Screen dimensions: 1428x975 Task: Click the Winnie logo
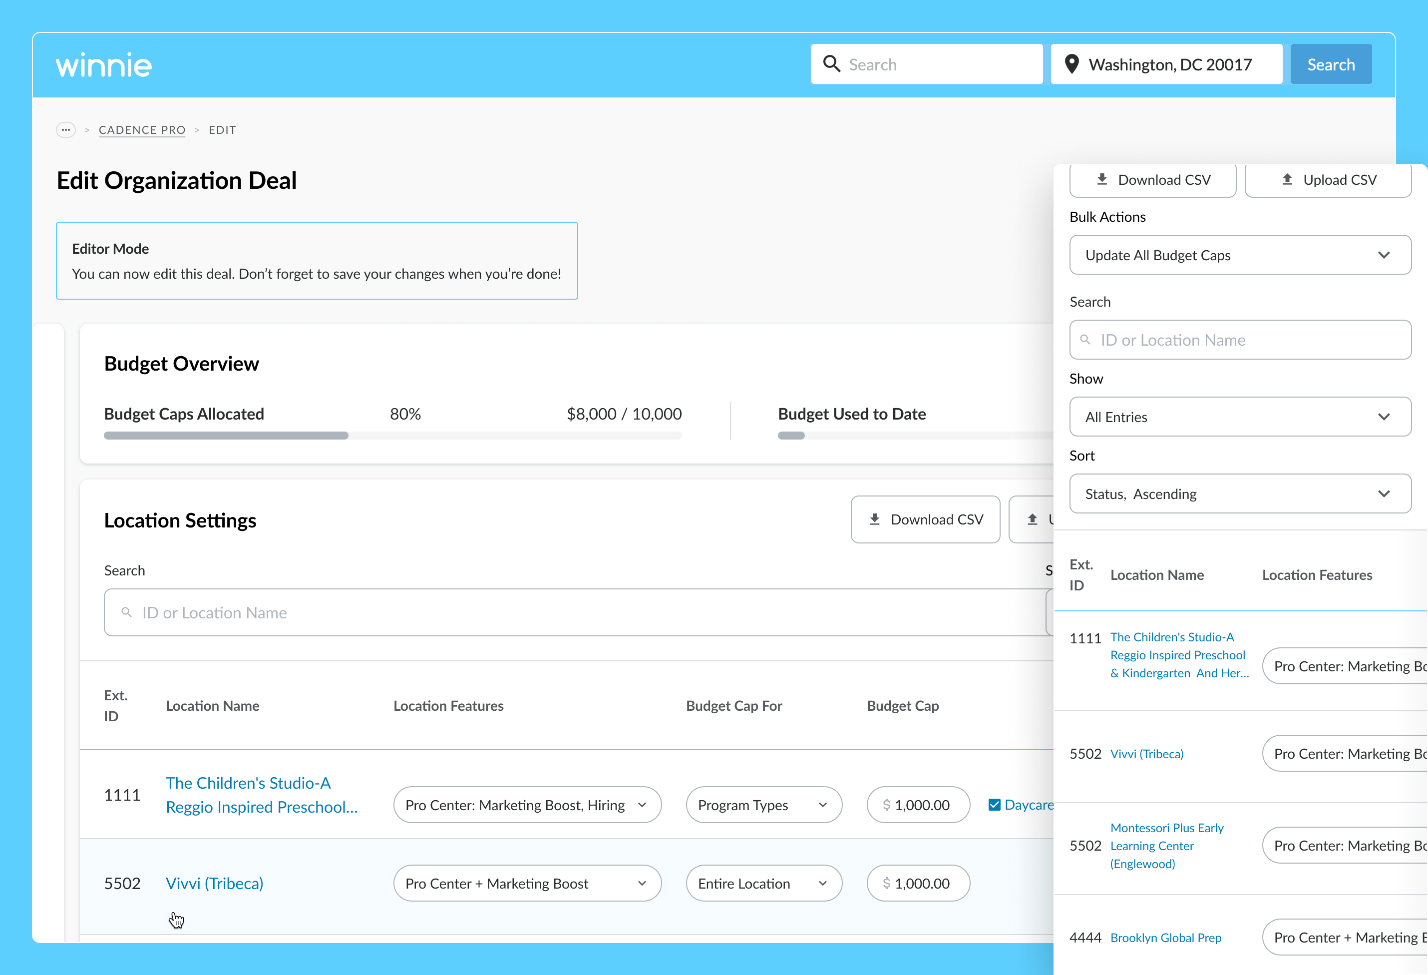103,64
